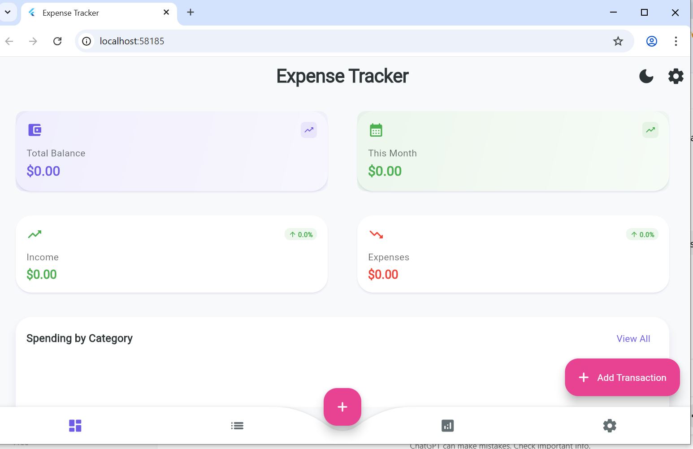
Task: Toggle dark mode with the moon icon
Action: (646, 76)
